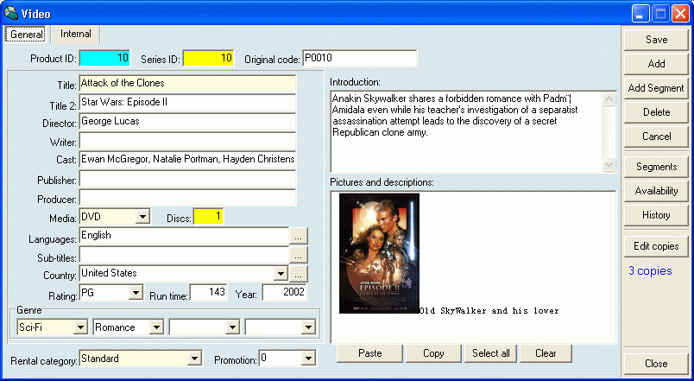Screen dimensions: 694x381
Task: Expand the Country dropdown arrow
Action: (281, 273)
